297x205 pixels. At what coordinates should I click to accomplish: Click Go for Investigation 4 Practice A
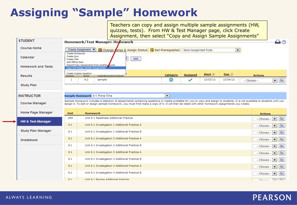(x=282, y=167)
